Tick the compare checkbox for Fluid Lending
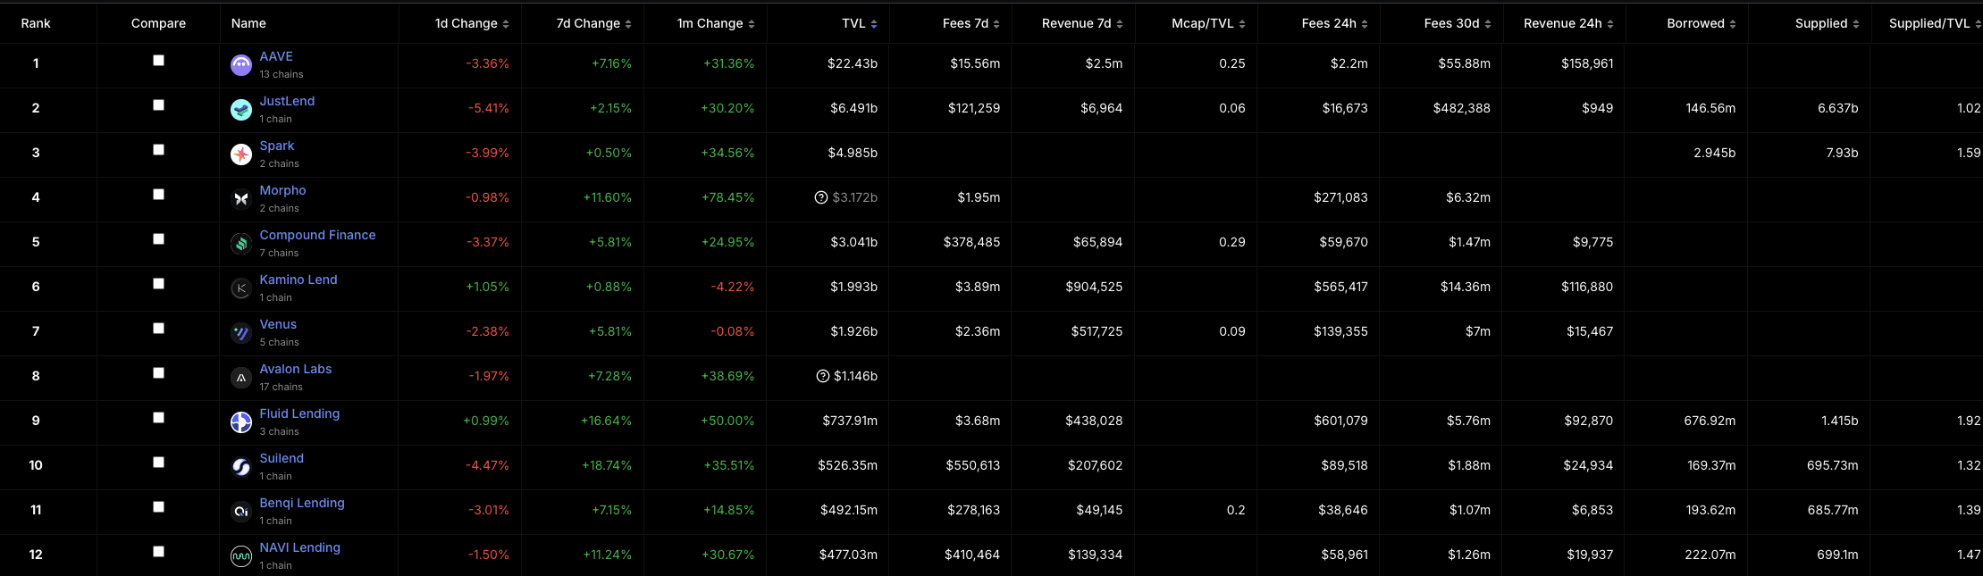The width and height of the screenshot is (1983, 576). (x=158, y=418)
